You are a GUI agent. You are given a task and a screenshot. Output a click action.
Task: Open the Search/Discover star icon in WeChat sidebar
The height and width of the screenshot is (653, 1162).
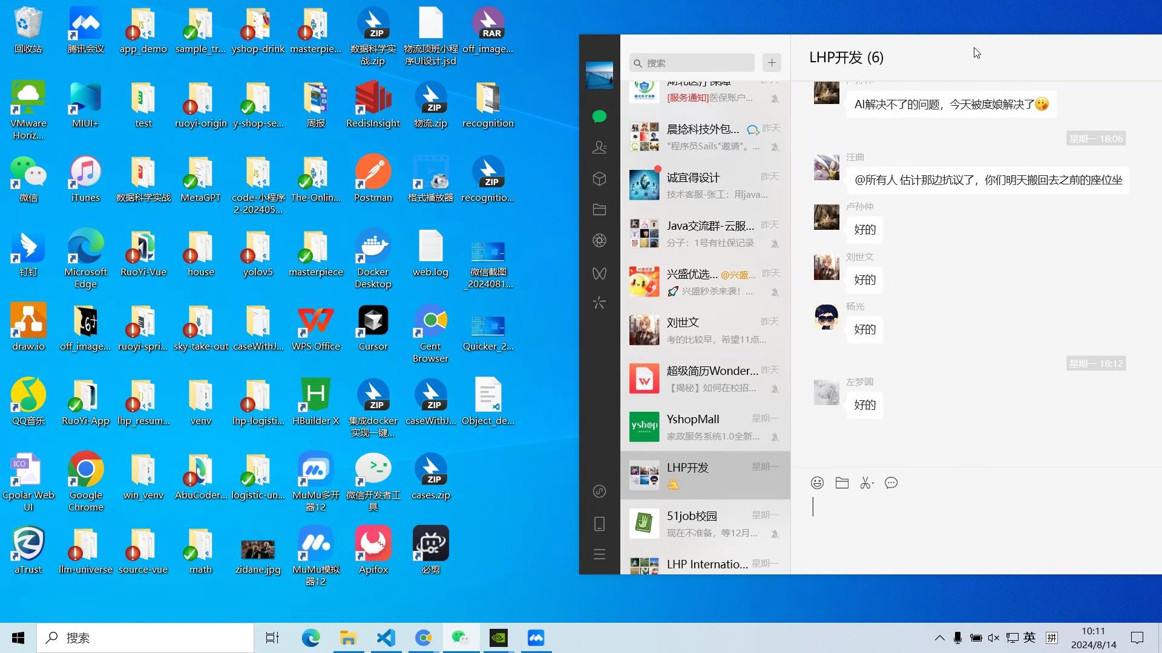point(599,303)
